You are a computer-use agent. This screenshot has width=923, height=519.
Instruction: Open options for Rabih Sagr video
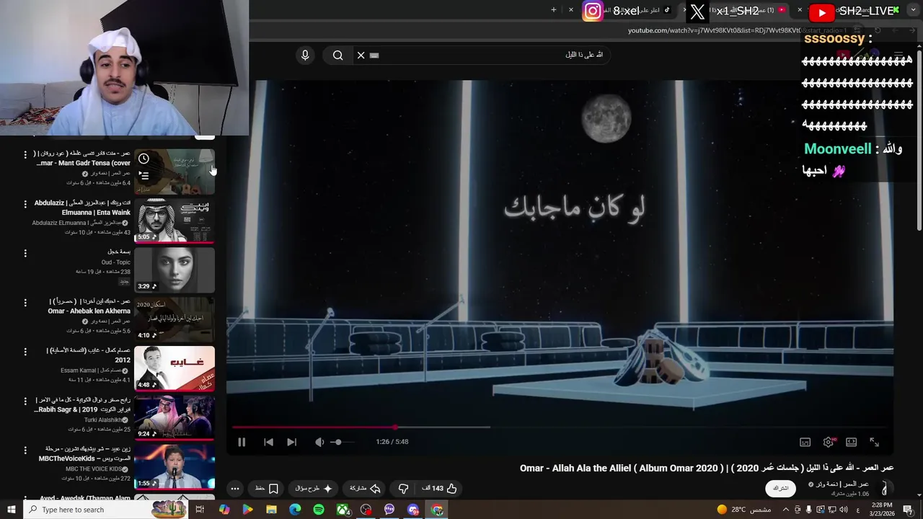pos(25,400)
